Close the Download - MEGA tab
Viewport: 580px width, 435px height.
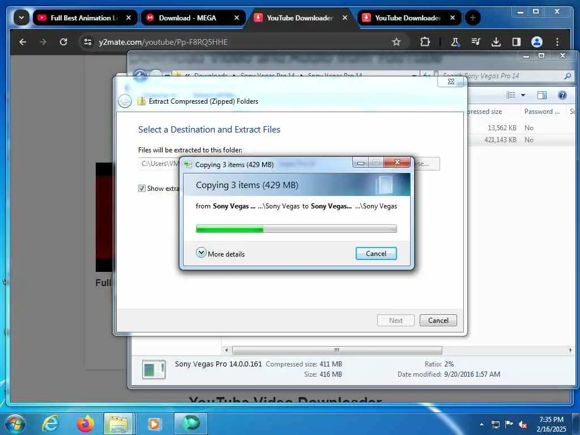[237, 18]
